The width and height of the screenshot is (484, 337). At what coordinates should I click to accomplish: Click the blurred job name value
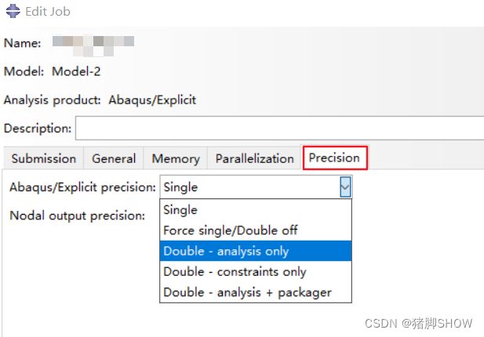click(x=93, y=45)
